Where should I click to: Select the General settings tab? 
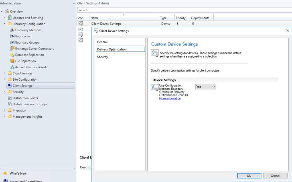102,42
